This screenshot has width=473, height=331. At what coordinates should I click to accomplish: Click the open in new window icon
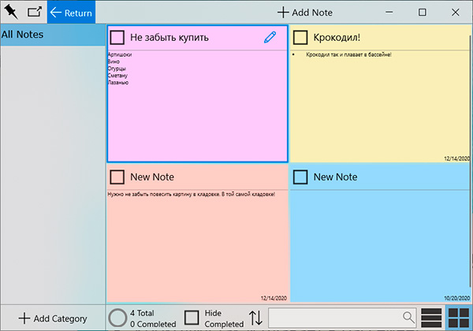[35, 12]
